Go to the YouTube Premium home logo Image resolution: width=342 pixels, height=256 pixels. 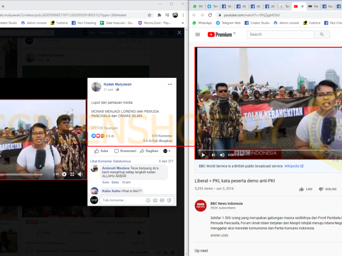(219, 35)
